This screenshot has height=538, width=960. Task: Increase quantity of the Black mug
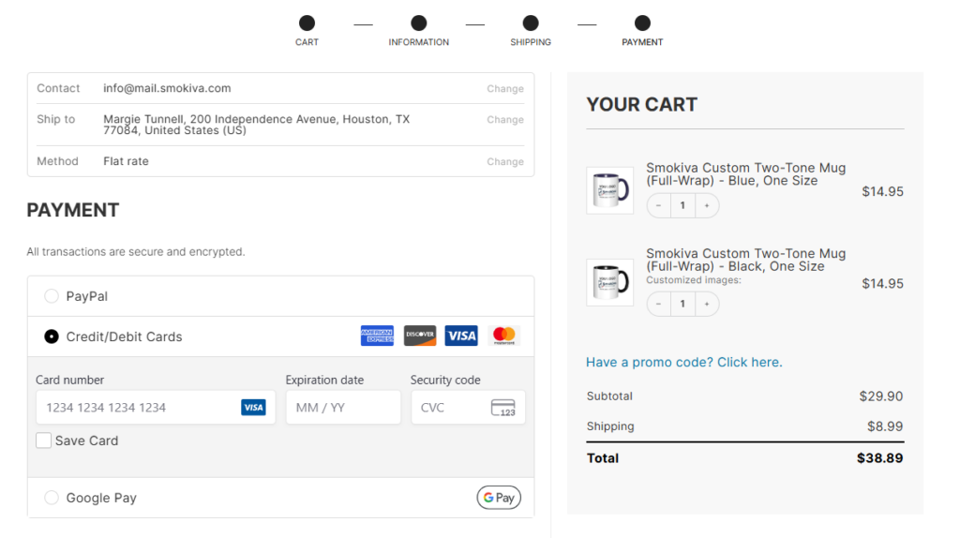707,304
